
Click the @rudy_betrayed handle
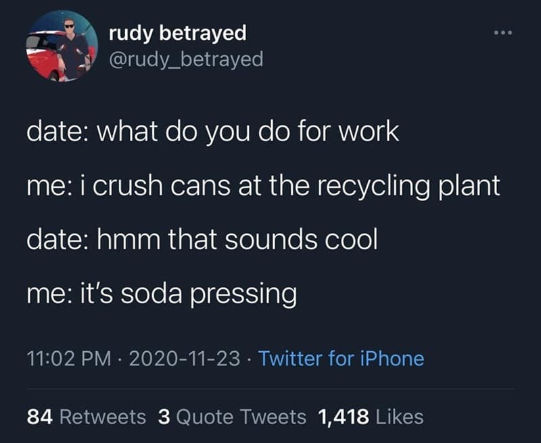185,59
